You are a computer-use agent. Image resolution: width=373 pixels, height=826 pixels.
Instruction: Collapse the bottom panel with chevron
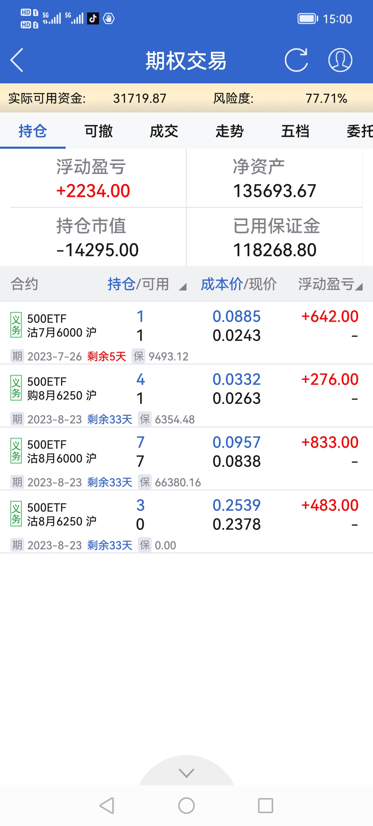pyautogui.click(x=186, y=773)
